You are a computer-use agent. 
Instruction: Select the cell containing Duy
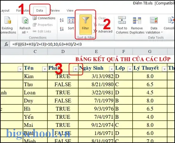(35, 101)
